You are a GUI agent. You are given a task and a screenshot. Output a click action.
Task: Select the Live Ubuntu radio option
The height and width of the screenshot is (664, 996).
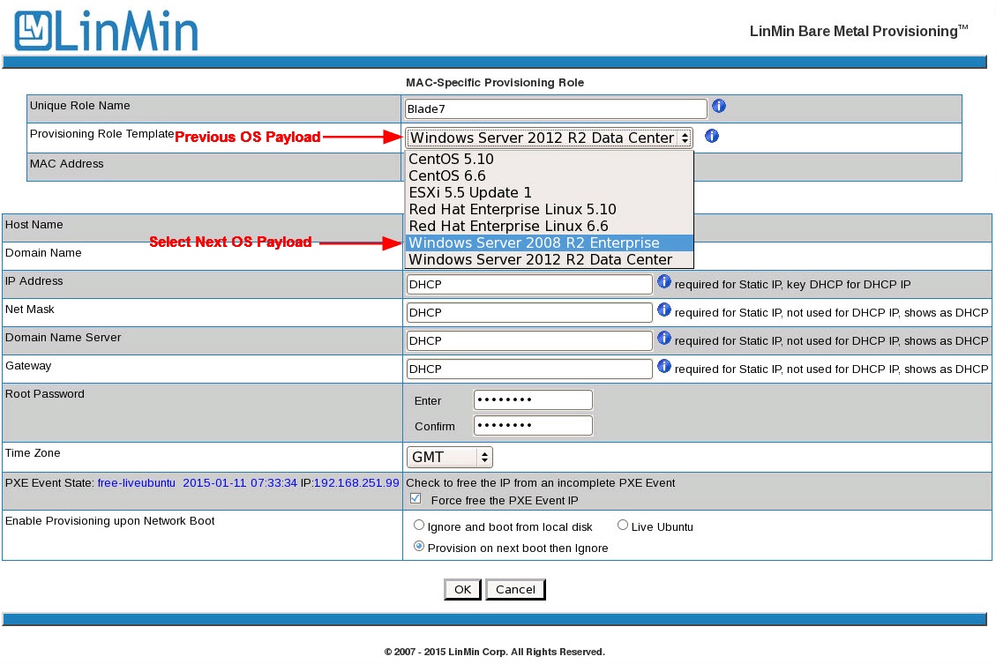coord(623,525)
